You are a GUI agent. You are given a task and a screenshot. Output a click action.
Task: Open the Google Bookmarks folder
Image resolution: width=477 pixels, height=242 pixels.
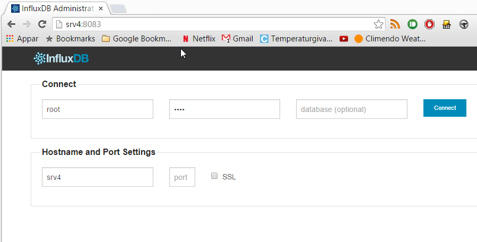click(x=136, y=39)
